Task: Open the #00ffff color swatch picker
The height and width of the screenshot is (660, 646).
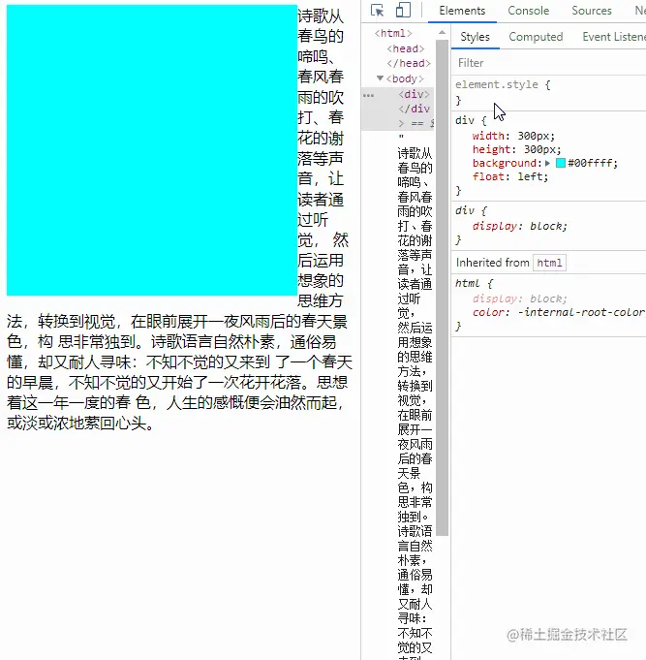Action: [x=560, y=163]
